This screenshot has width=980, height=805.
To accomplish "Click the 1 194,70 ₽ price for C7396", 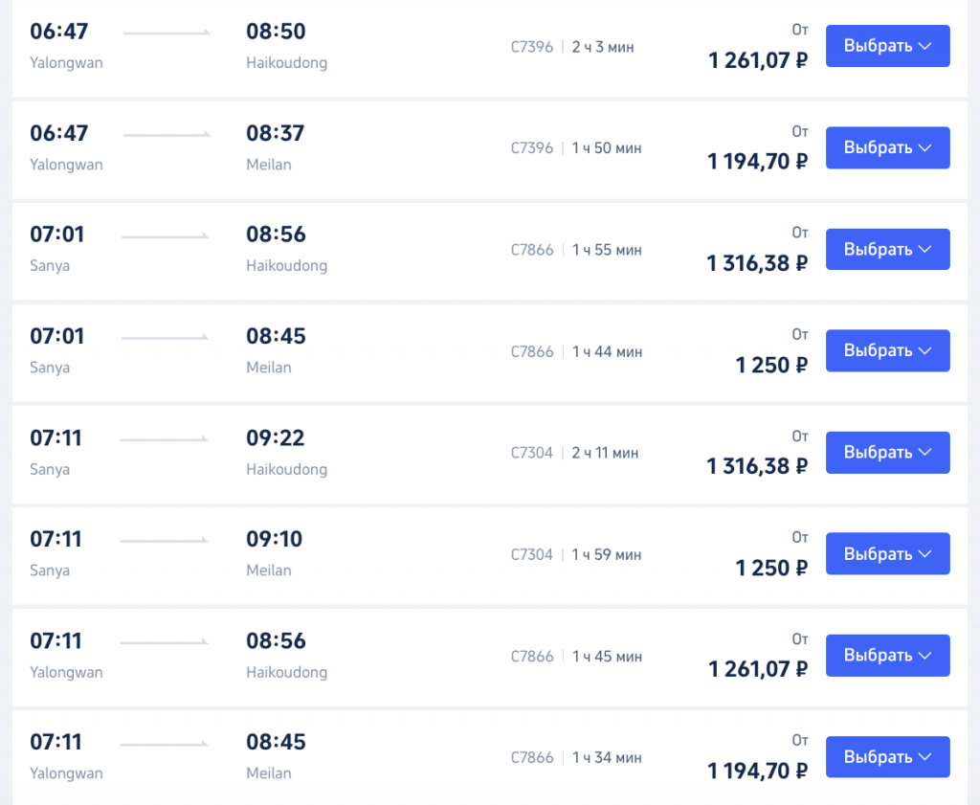I will [x=758, y=162].
